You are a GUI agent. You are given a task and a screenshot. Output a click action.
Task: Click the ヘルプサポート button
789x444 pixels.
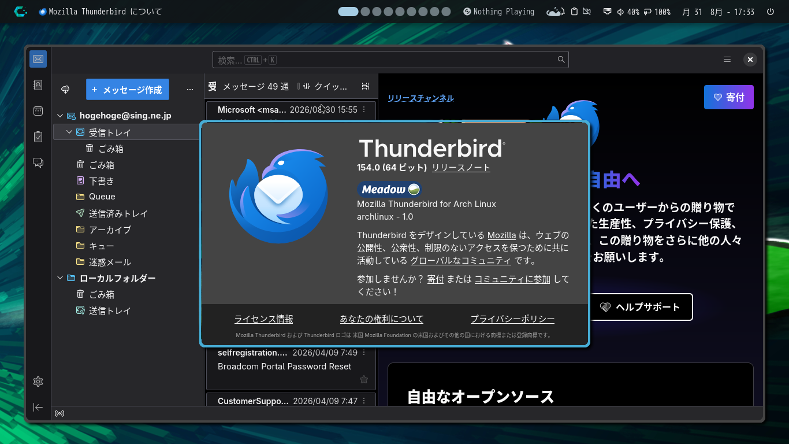point(641,307)
